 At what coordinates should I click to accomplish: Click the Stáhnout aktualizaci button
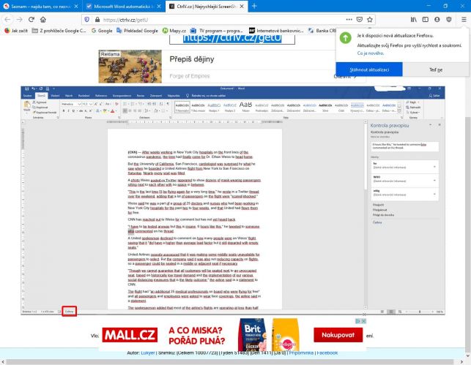click(x=369, y=69)
